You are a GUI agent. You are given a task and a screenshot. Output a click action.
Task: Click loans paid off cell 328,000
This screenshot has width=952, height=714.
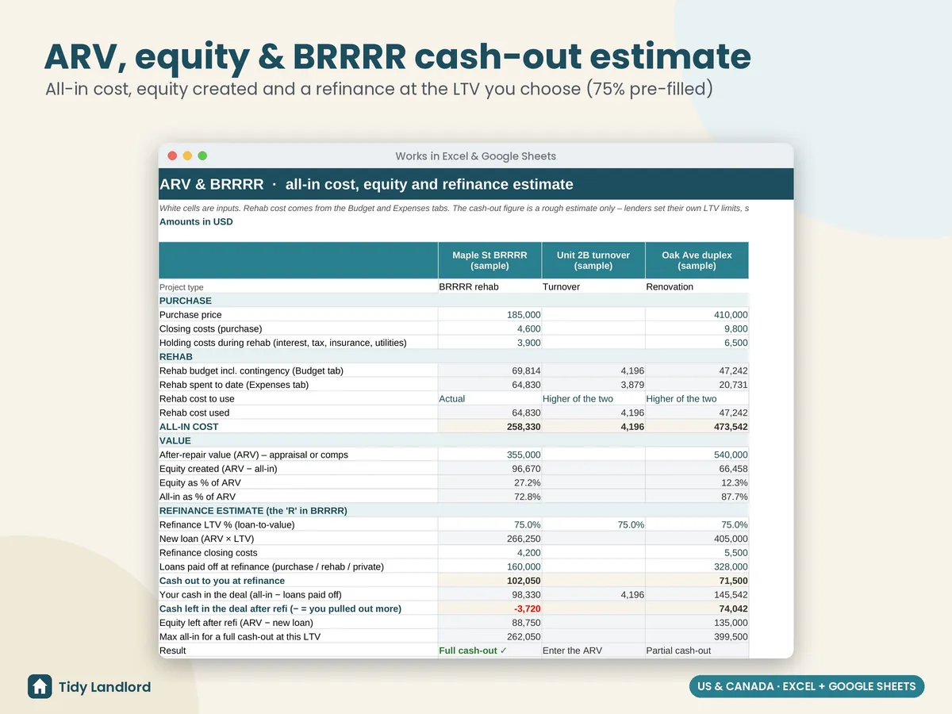point(697,566)
